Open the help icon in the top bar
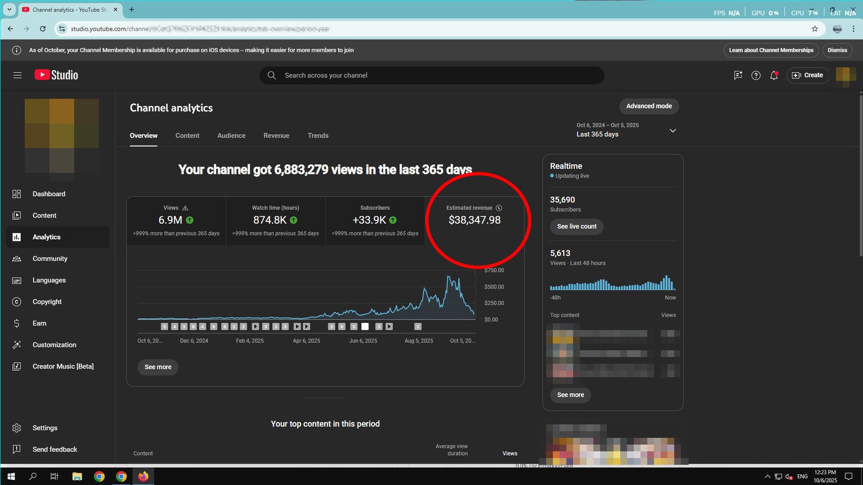863x485 pixels. (756, 75)
